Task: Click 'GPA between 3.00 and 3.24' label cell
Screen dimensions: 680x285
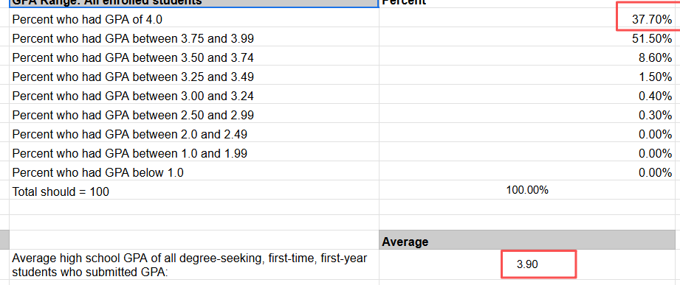Action: 194,95
